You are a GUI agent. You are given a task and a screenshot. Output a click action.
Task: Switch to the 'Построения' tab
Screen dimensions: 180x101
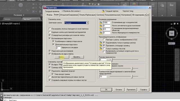pos(126,15)
